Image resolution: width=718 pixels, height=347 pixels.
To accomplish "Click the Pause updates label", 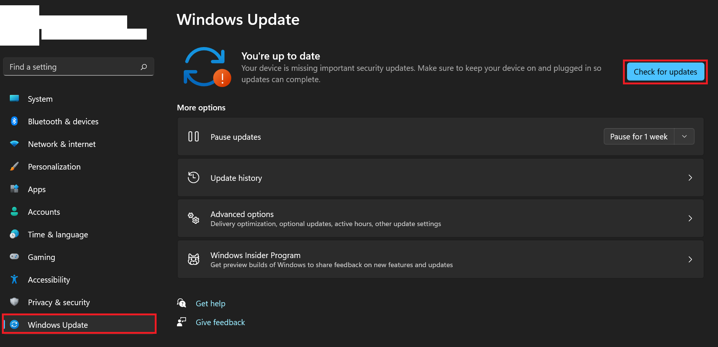I will pyautogui.click(x=236, y=137).
